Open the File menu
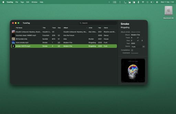The image size is (176, 114). [16, 2]
